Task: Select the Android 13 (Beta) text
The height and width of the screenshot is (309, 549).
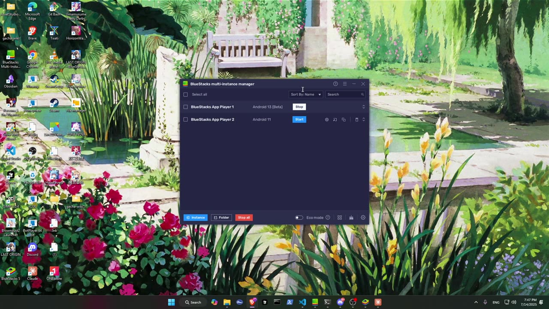Action: tap(268, 107)
